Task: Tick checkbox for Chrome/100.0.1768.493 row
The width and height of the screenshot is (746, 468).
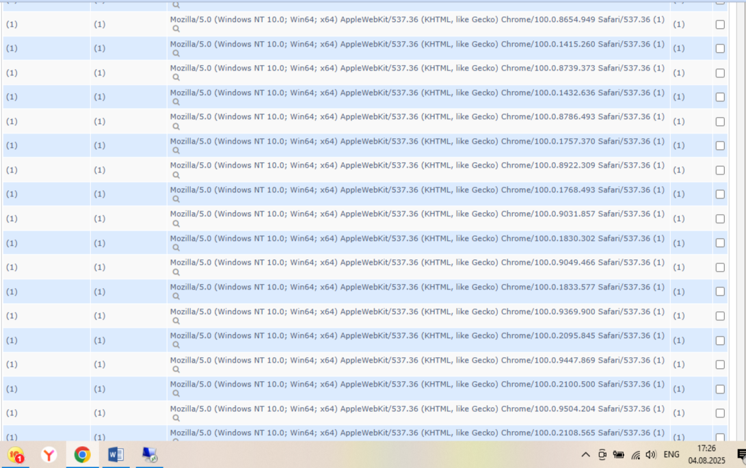Action: click(x=720, y=194)
